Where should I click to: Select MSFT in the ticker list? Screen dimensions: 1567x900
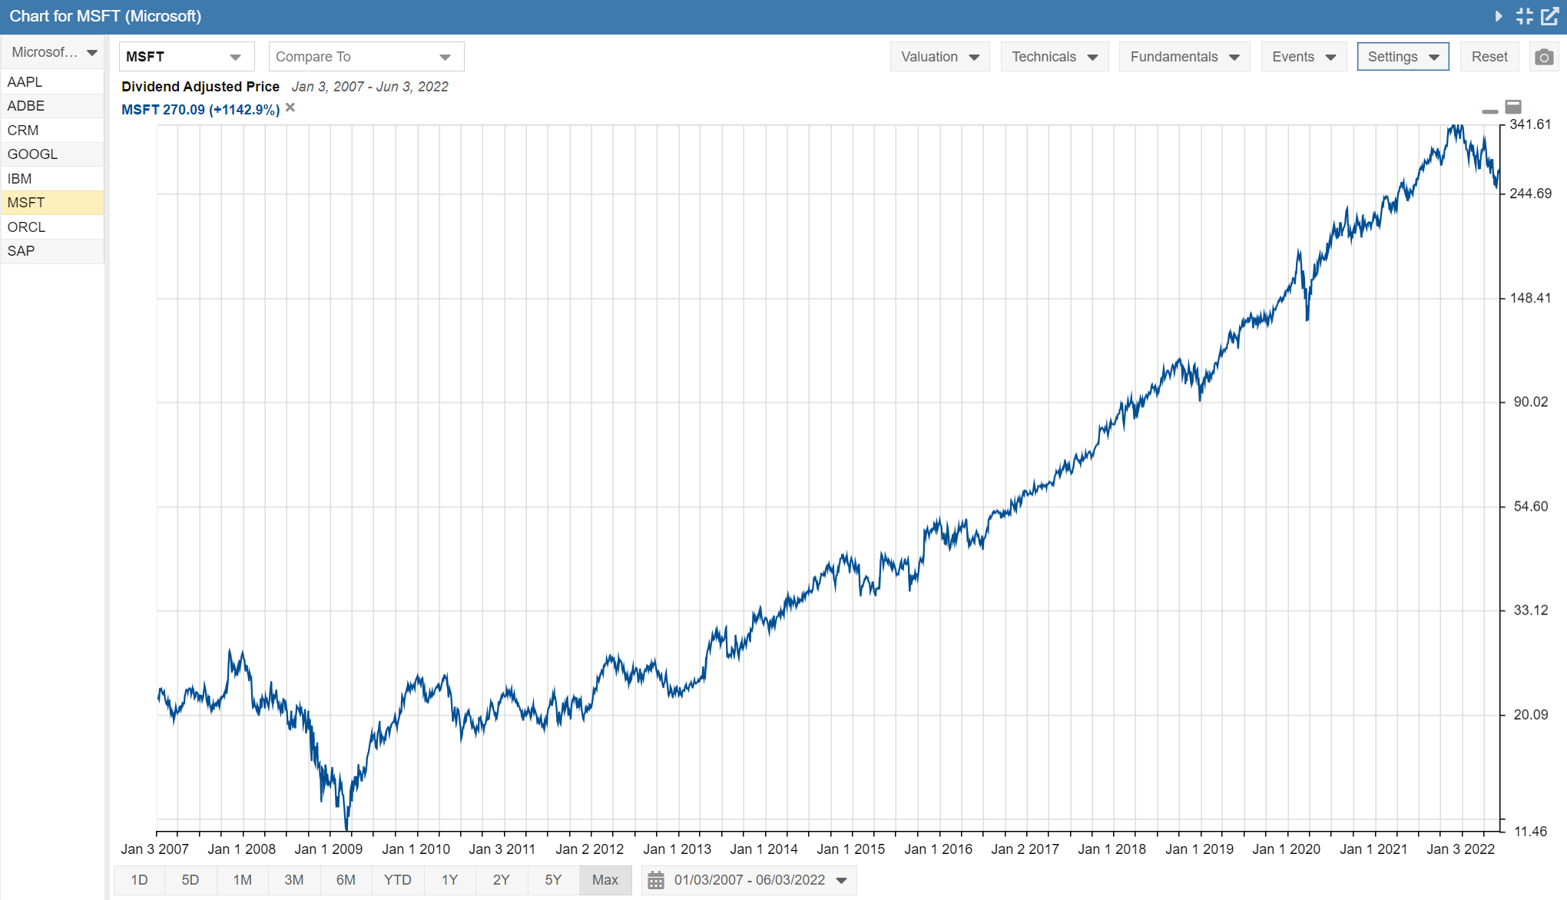[52, 203]
